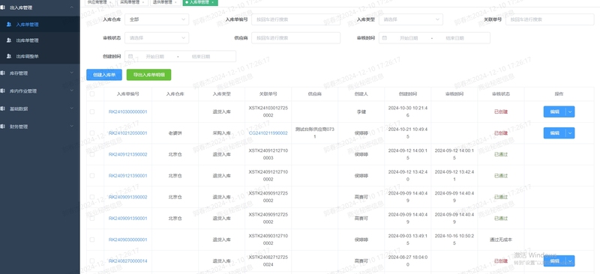Close the active 入库单管理 tab

point(212,2)
